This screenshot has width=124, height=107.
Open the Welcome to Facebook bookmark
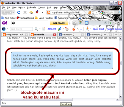(x=66, y=18)
